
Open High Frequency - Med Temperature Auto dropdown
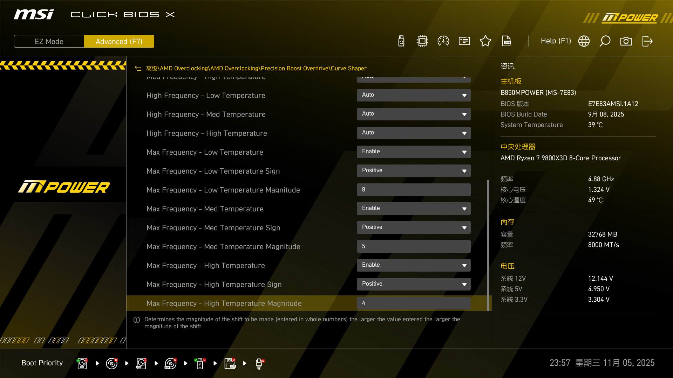click(414, 114)
